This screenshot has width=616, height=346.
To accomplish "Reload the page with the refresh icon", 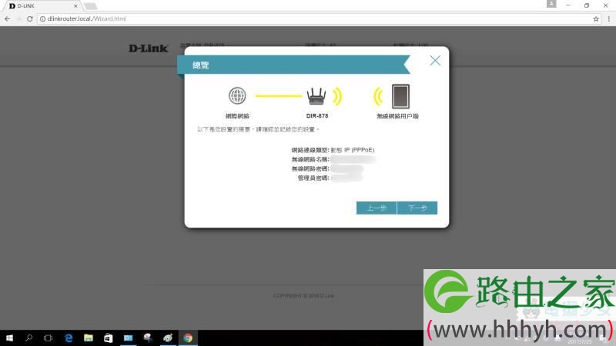I will [29, 18].
